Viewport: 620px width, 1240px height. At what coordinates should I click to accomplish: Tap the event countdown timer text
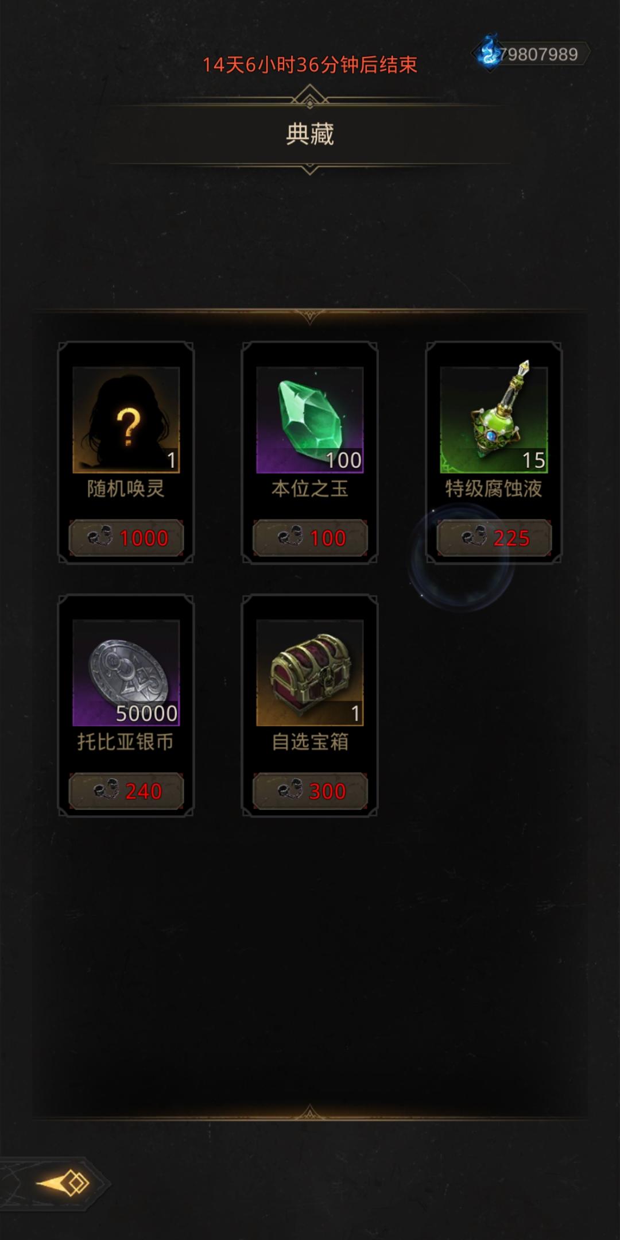pos(310,64)
